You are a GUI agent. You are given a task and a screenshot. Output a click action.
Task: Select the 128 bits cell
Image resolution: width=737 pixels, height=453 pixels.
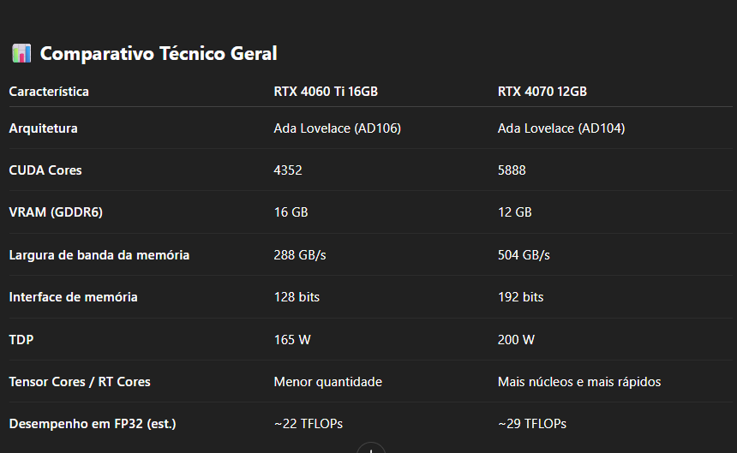pyautogui.click(x=297, y=296)
